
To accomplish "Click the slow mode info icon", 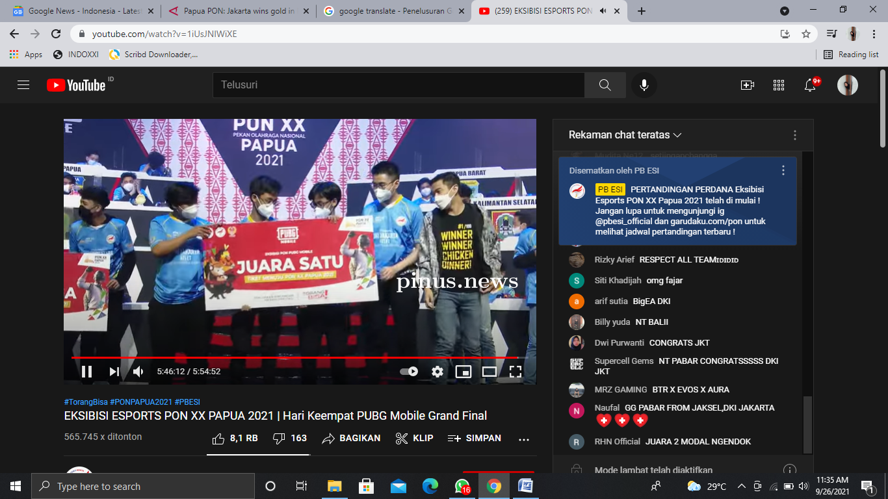I will click(789, 470).
